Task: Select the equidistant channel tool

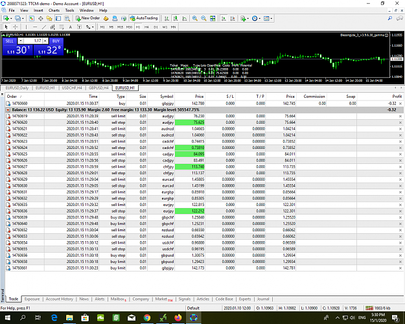Action: [52, 27]
